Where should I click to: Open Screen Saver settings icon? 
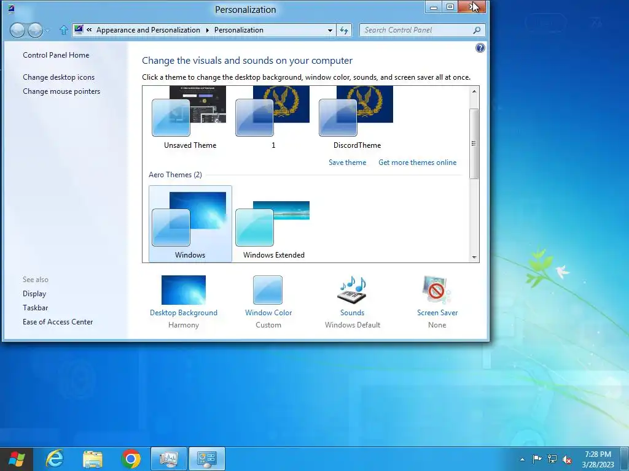click(x=437, y=290)
